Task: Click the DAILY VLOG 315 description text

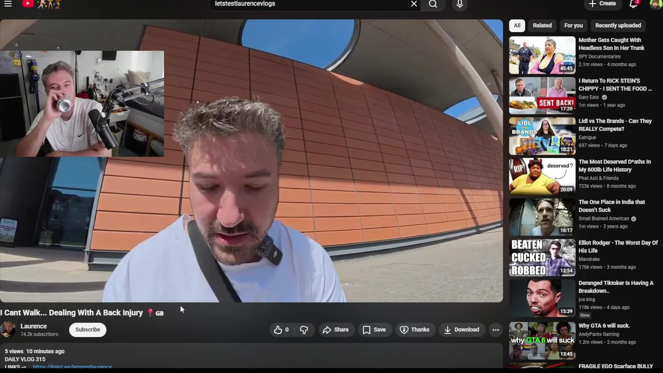Action: click(x=25, y=359)
